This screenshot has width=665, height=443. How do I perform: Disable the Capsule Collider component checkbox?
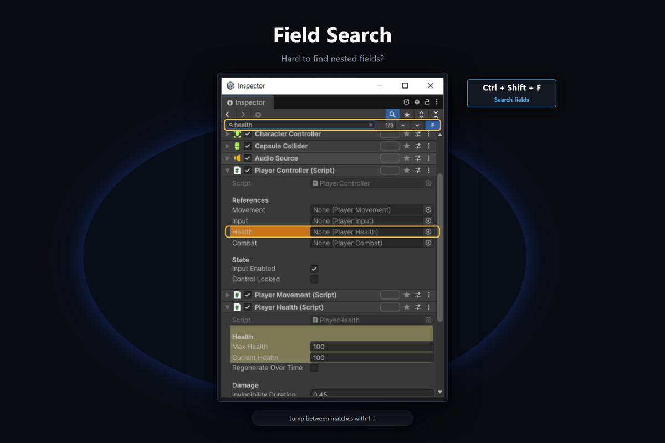tap(248, 146)
